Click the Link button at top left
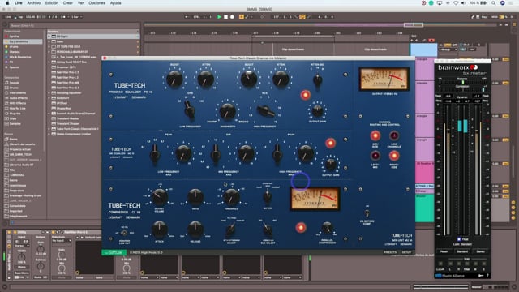The width and height of the screenshot is (519, 292). (x=8, y=17)
